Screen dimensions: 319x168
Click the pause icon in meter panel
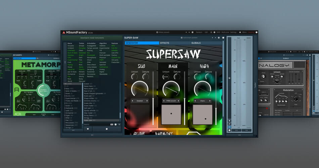tap(229, 121)
